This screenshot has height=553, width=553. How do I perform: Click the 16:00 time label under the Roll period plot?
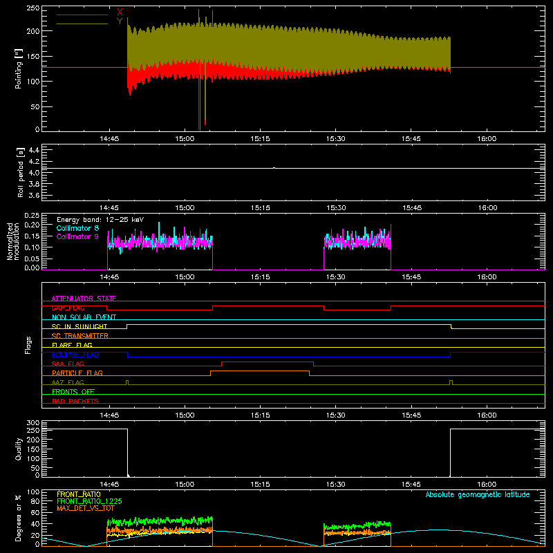point(487,208)
